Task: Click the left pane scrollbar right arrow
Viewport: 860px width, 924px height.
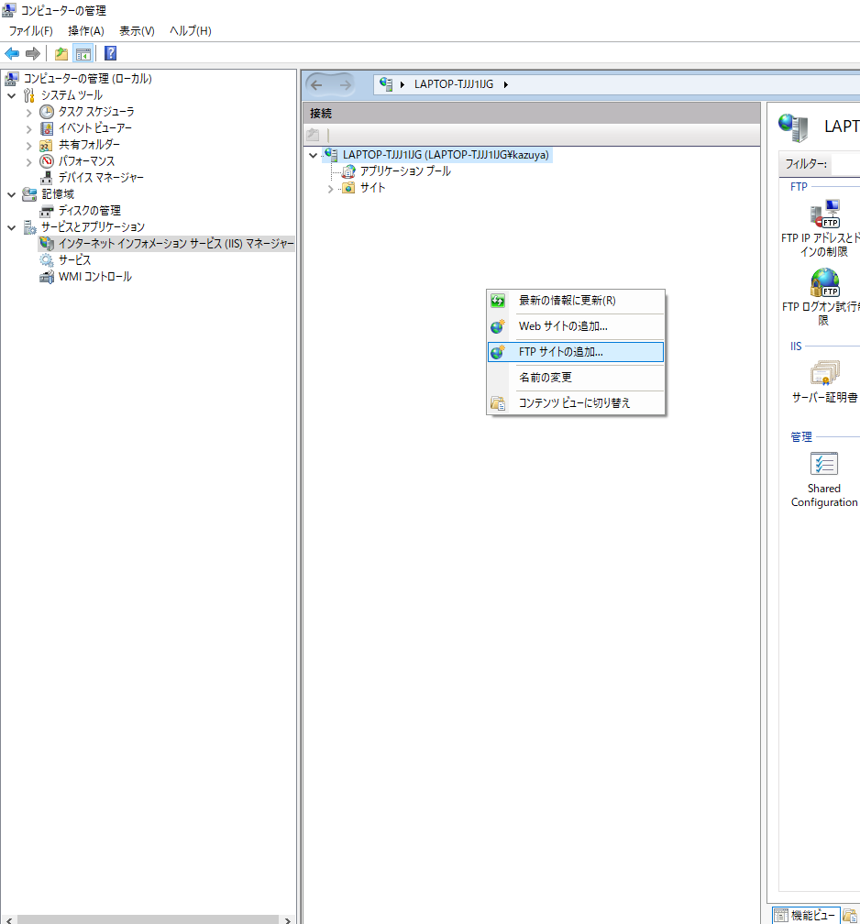Action: 287,919
